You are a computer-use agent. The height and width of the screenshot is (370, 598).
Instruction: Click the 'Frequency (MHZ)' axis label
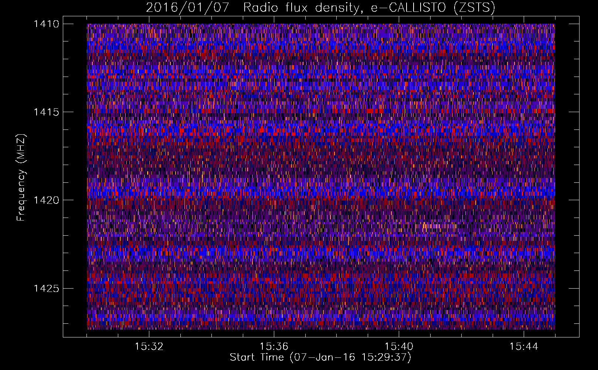(21, 178)
